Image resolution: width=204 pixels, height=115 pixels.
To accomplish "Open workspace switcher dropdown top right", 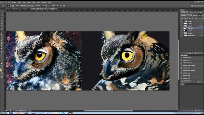I will [x=197, y=6].
